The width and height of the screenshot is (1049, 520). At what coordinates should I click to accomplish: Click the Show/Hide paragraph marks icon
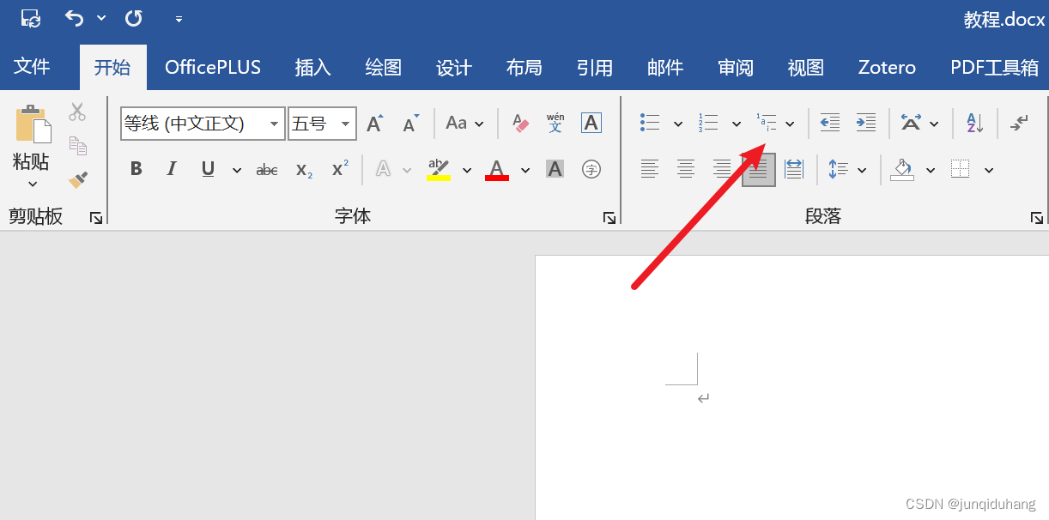click(1019, 123)
